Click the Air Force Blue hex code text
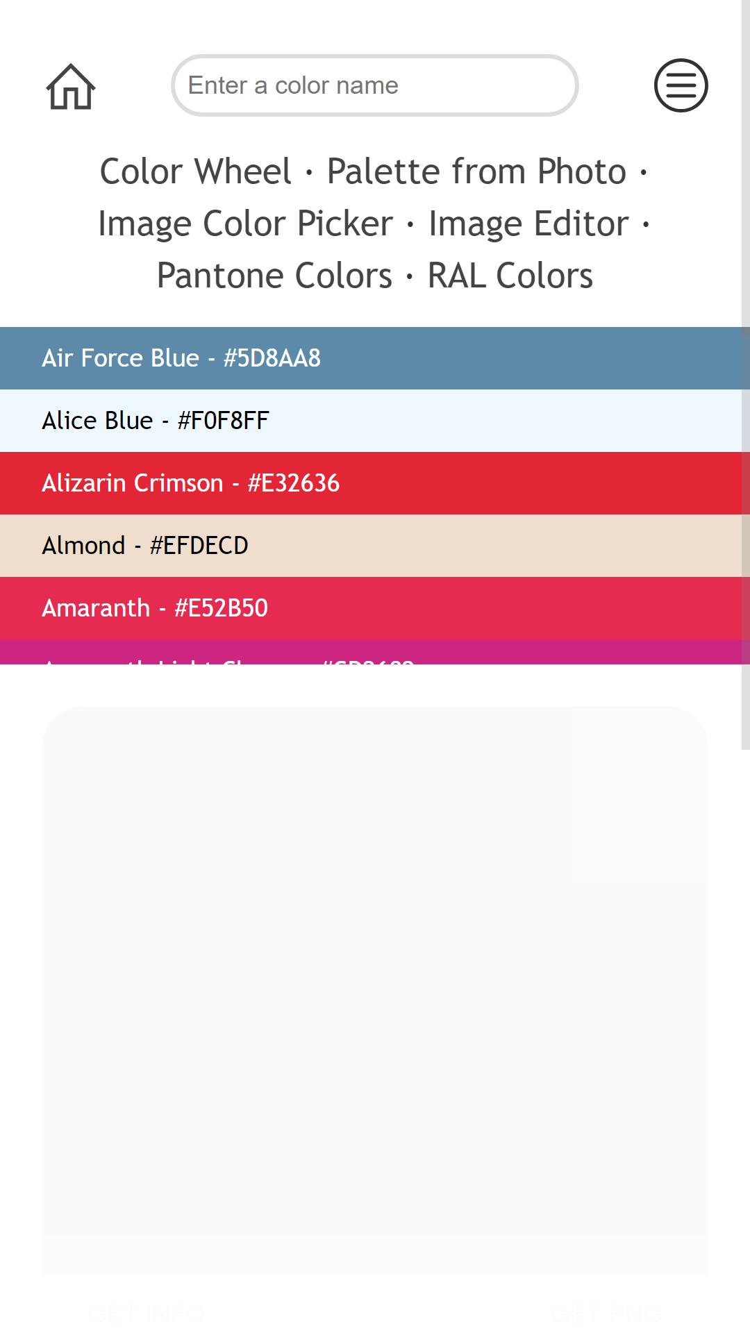Screen dimensions: 750x1333 272,358
